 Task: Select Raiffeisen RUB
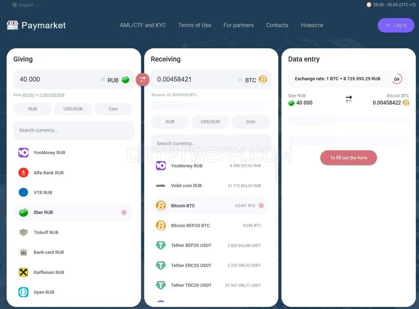coord(72,272)
